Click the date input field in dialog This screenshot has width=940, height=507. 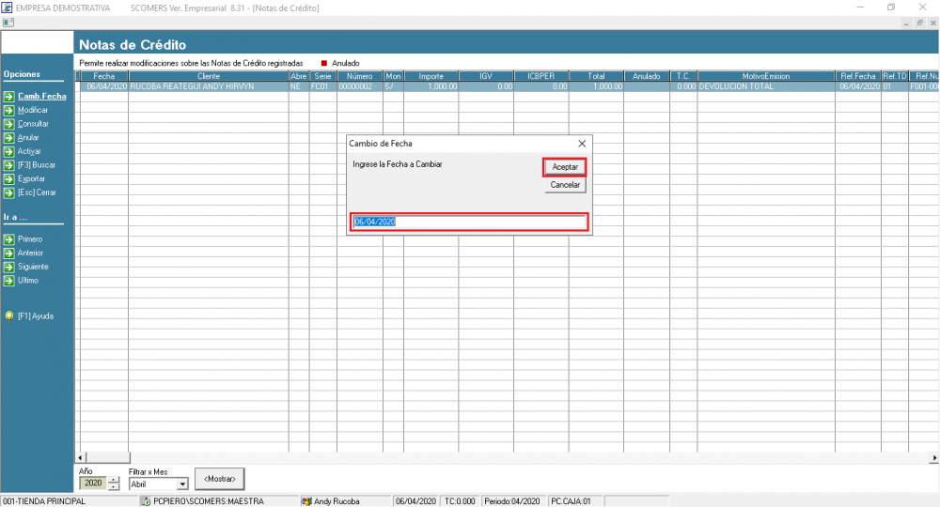click(469, 223)
